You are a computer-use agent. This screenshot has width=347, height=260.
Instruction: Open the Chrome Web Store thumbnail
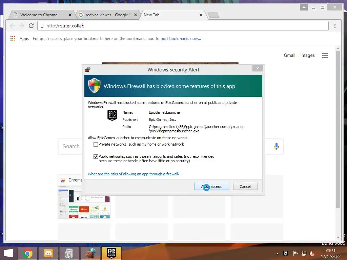pos(84,197)
